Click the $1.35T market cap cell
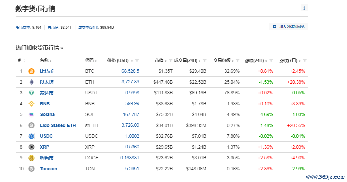347x182 pixels. 165,71
